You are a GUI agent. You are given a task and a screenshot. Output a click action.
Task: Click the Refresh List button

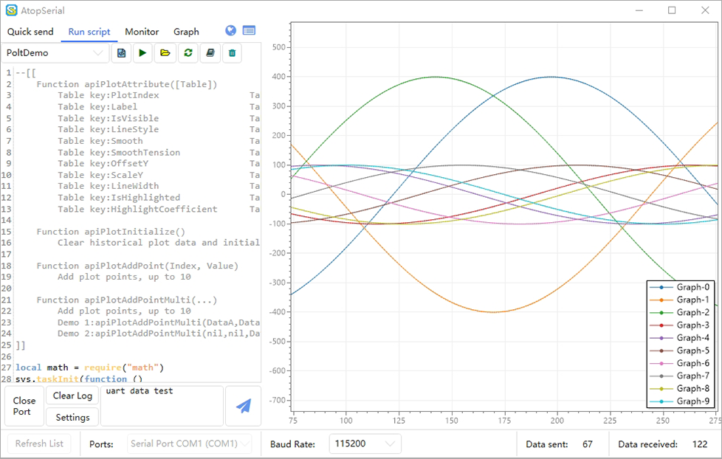pos(39,444)
